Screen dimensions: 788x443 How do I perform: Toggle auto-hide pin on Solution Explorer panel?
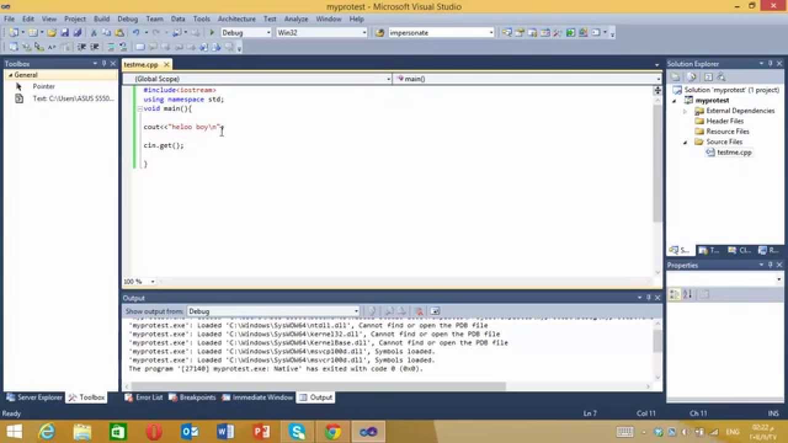click(x=770, y=63)
